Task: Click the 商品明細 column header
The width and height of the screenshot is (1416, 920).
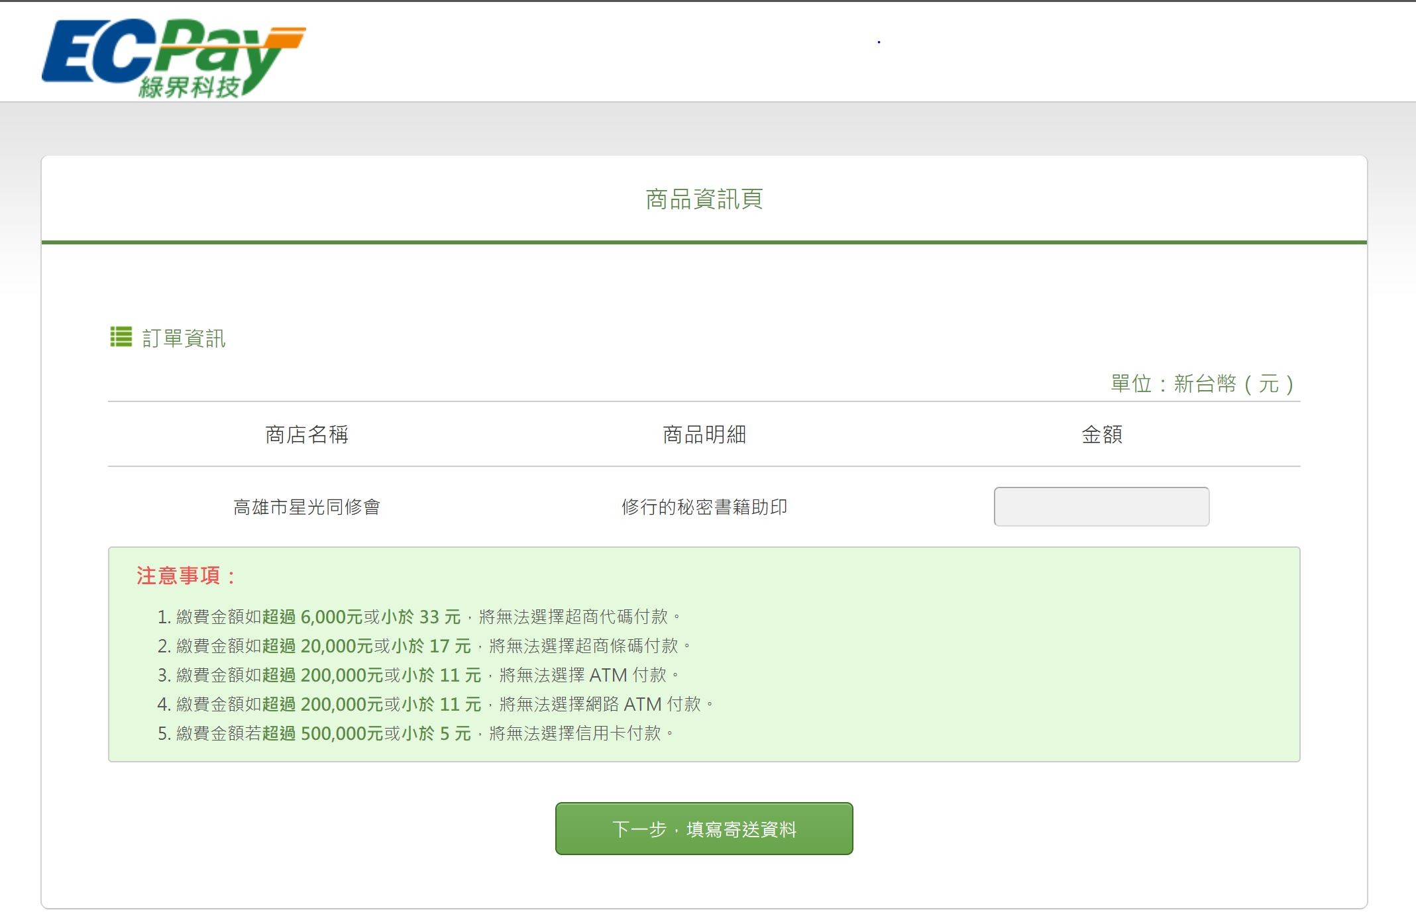Action: [704, 434]
